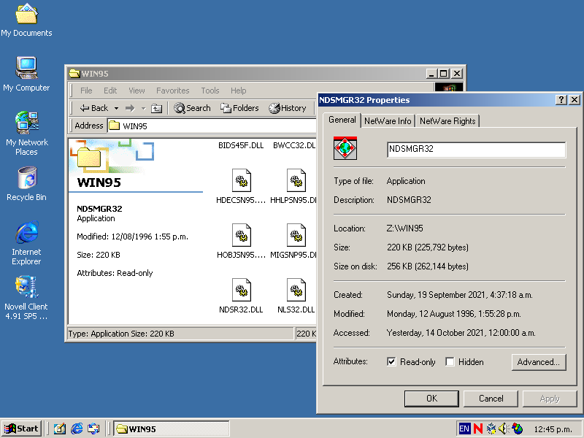584x438 pixels.
Task: Click the Attributes: Read-only text in folder pane
Action: [115, 273]
